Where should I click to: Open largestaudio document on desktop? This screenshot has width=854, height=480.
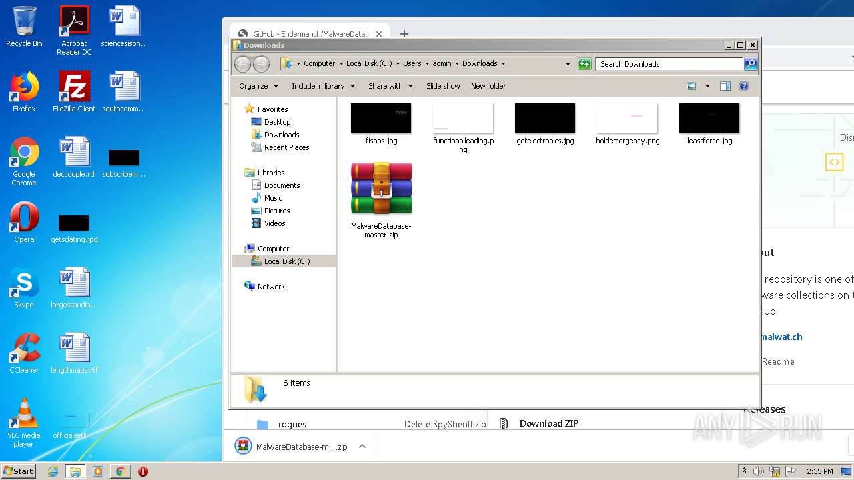(74, 288)
